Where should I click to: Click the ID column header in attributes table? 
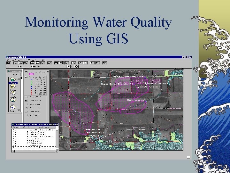click(x=24, y=127)
